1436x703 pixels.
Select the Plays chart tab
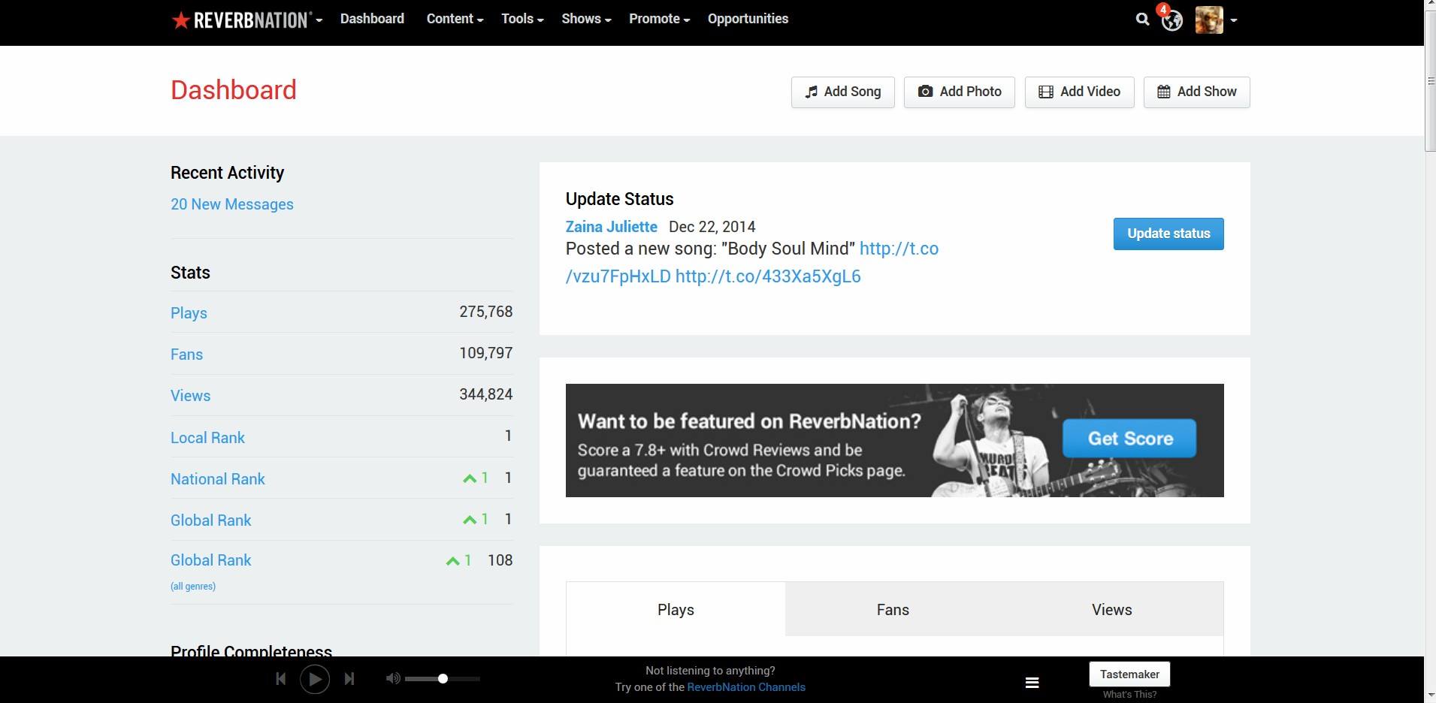coord(676,610)
